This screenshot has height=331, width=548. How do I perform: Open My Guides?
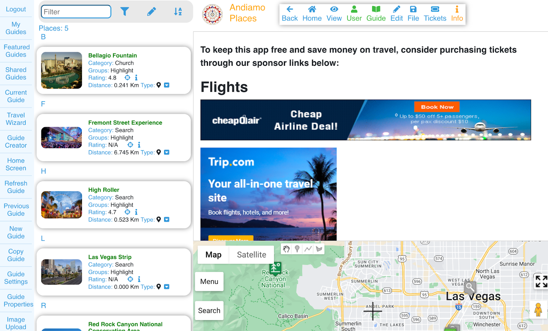pyautogui.click(x=16, y=28)
